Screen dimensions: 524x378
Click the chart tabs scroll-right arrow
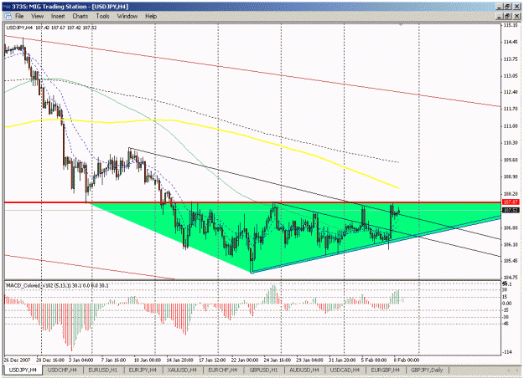pos(517,370)
